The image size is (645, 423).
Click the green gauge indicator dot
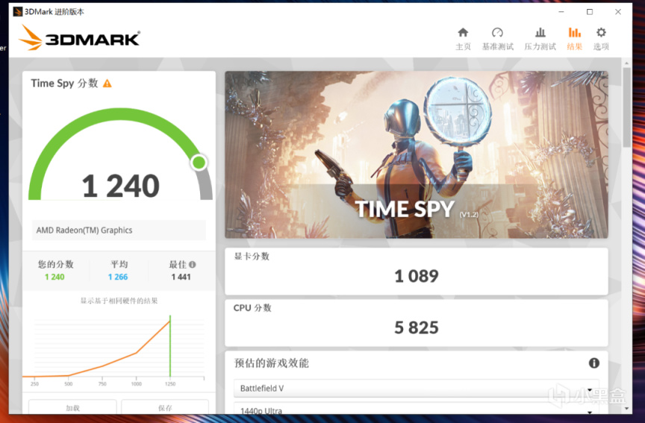pyautogui.click(x=199, y=163)
